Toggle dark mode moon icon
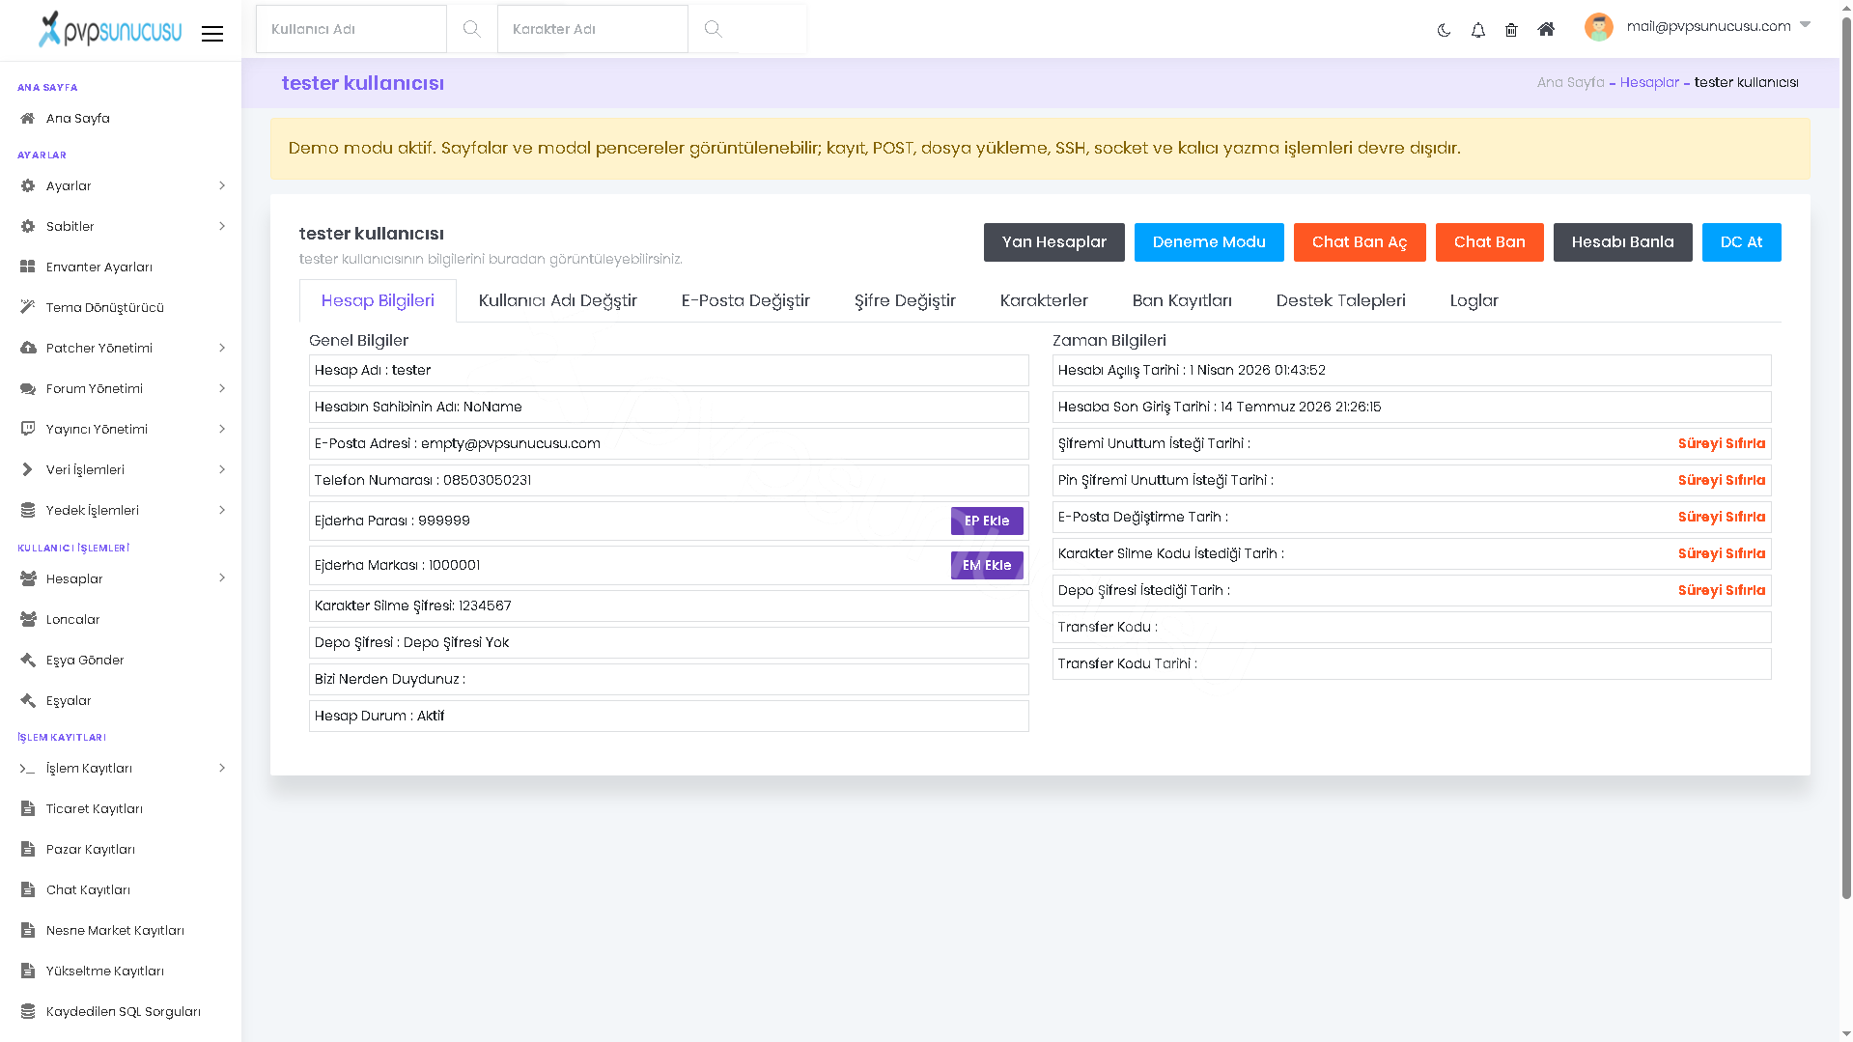 (1444, 30)
